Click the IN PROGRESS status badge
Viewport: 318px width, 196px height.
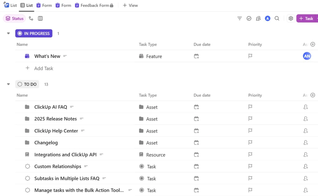(34, 33)
